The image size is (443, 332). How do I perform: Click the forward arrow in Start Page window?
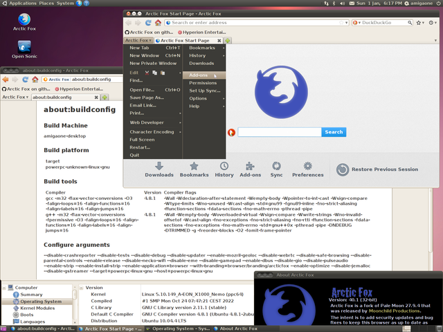(x=138, y=23)
